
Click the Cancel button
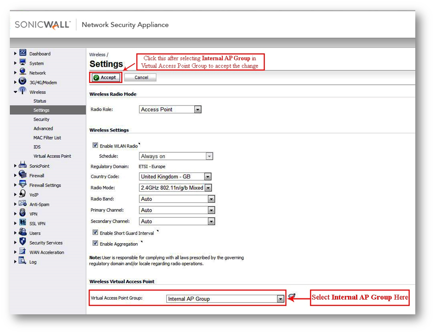pos(140,78)
